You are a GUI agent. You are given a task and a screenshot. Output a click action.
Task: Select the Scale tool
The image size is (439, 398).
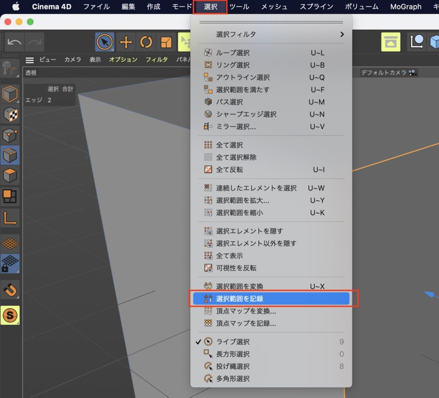click(166, 42)
